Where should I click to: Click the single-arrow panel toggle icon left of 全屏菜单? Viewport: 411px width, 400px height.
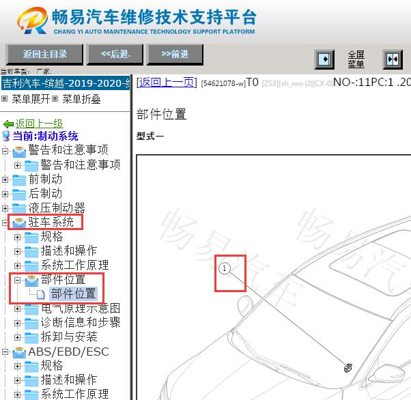[324, 59]
